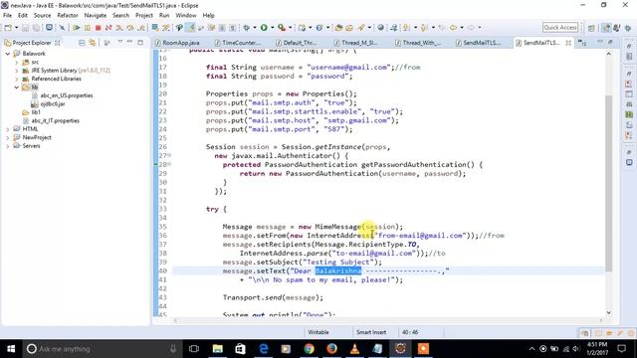Expand the Referenced Libraries node
Screen dimensions: 637x358
point(17,79)
